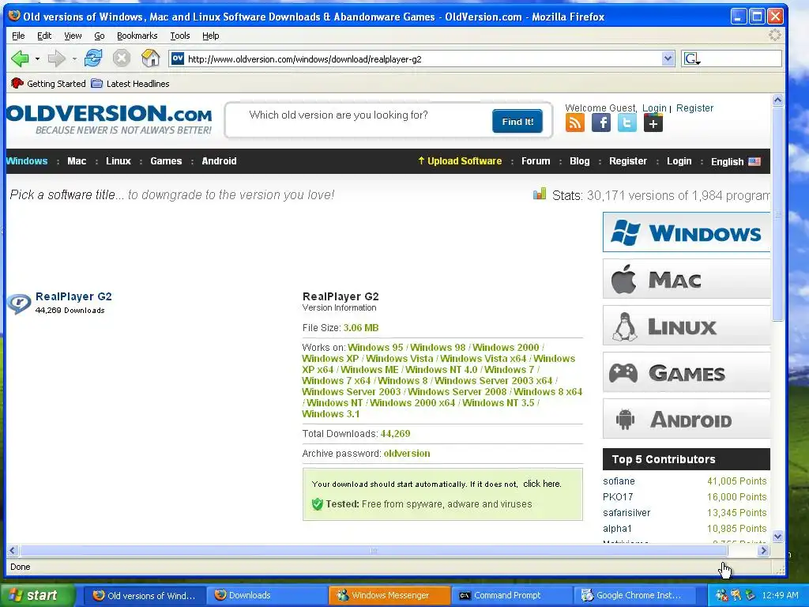Click contributor sofiane in Top 5

619,481
